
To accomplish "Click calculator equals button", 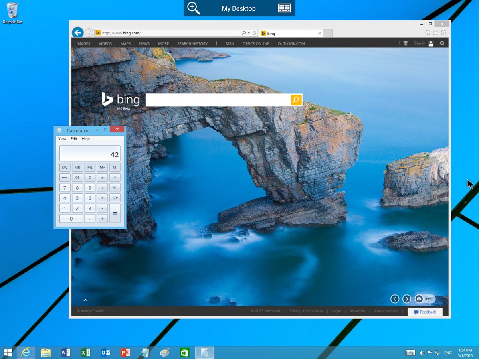I will [115, 213].
